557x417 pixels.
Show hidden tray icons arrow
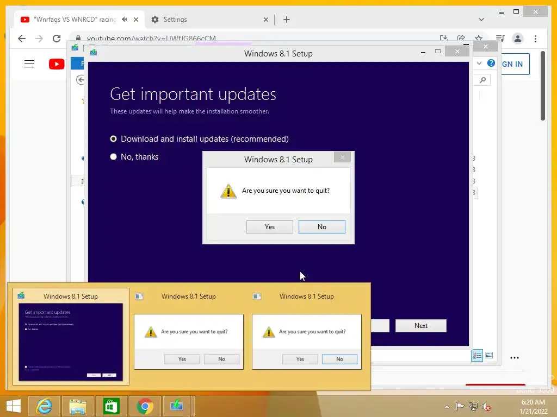(x=447, y=407)
